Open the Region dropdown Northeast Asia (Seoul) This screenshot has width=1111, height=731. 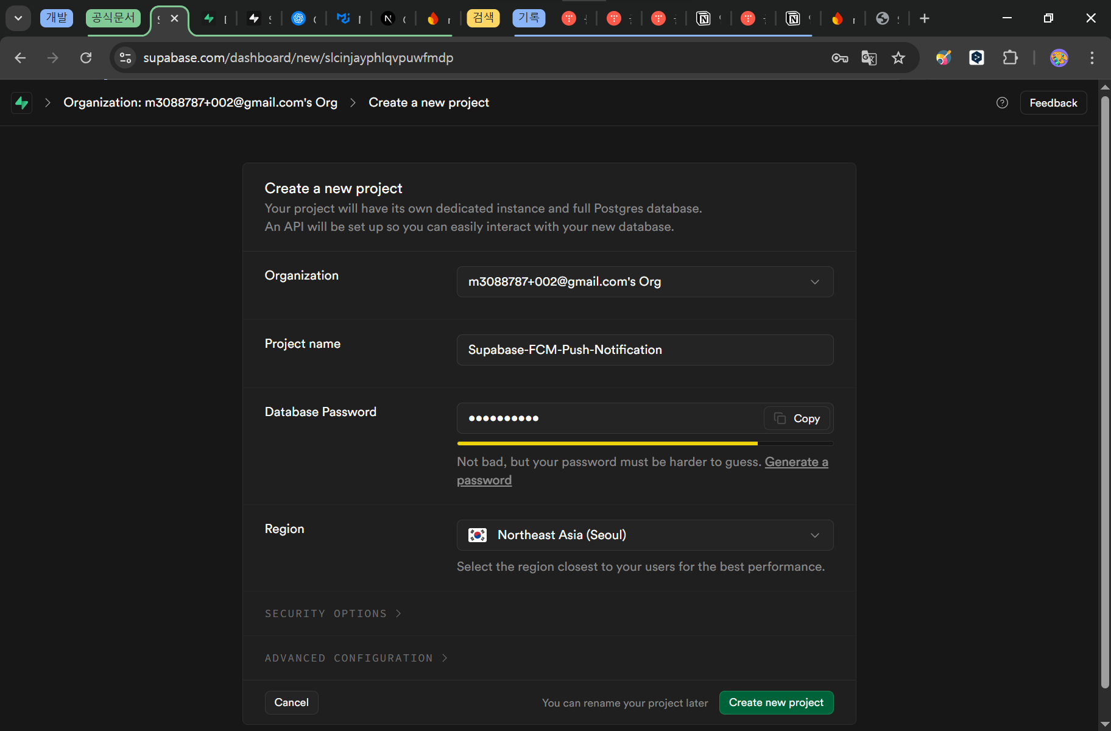click(x=645, y=535)
